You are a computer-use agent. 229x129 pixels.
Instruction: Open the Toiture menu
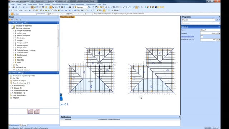(x=48, y=4)
